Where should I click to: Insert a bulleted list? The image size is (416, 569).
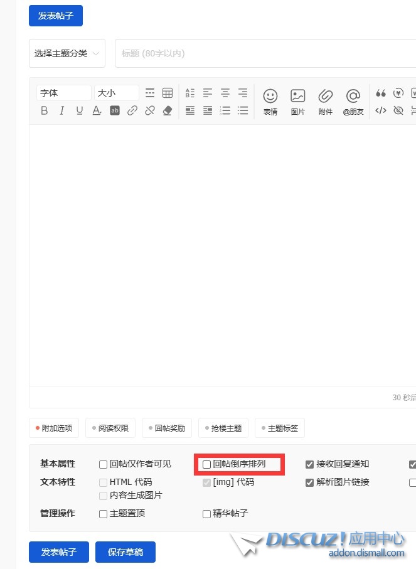(243, 110)
